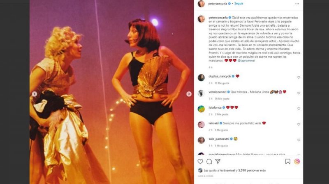Like verolozanovl's comment heart
The image size is (329, 184).
[299, 93]
